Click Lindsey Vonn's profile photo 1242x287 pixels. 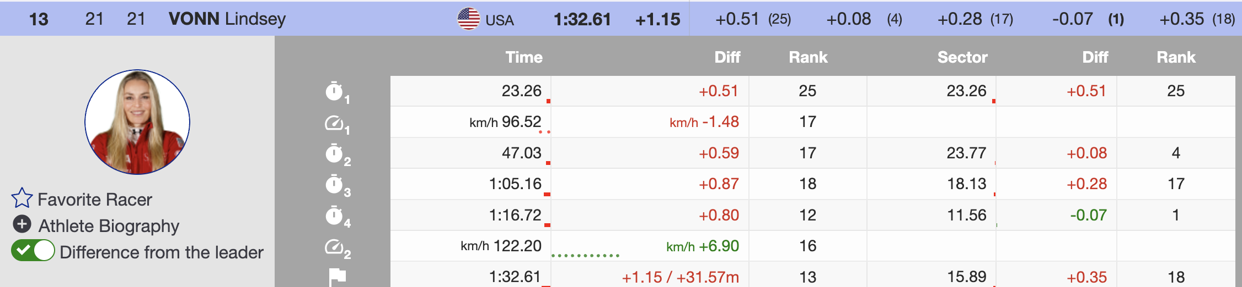[x=137, y=122]
